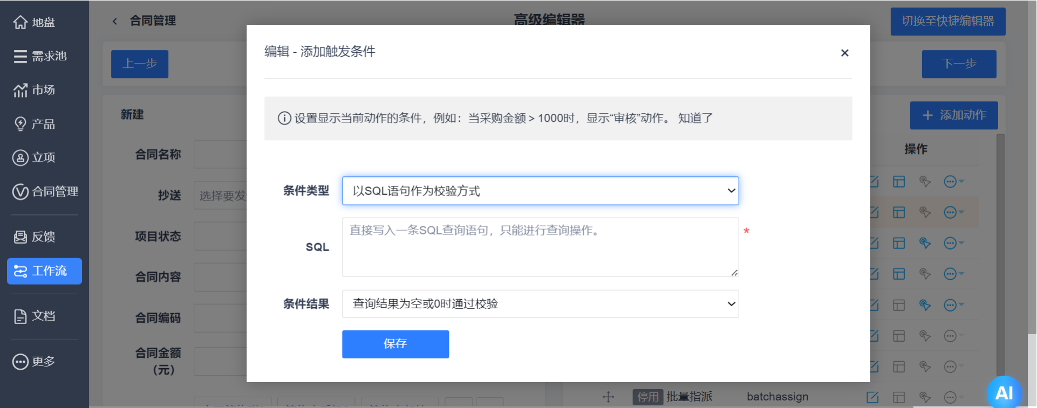Screen dimensions: 1037x408
Task: Open the more-options icon in batchassign row
Action: click(950, 397)
